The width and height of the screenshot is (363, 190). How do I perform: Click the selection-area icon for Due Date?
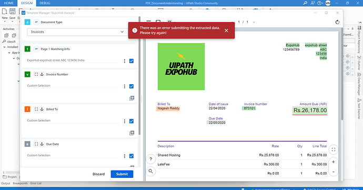tap(36, 144)
